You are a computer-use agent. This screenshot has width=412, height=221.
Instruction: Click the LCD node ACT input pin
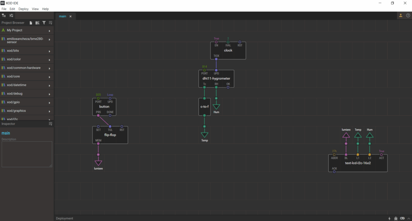381,155
